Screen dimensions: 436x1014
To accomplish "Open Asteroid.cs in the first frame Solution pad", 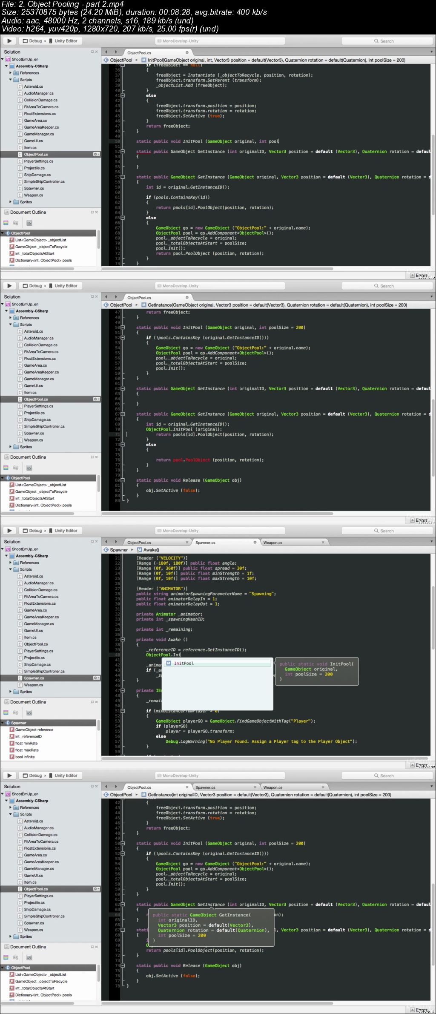I will tap(33, 86).
